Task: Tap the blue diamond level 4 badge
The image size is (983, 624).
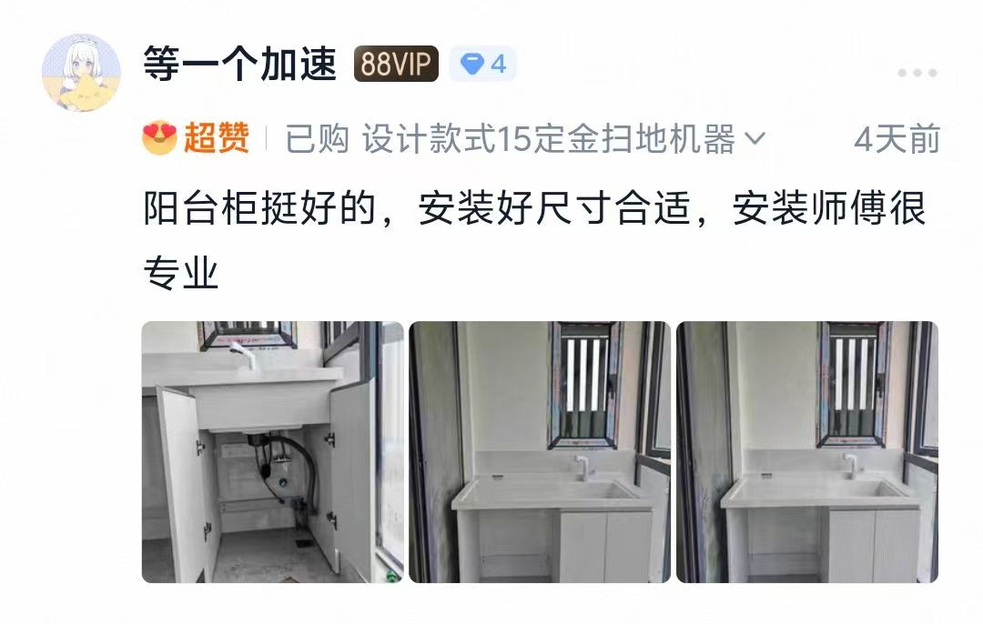Action: 482,64
